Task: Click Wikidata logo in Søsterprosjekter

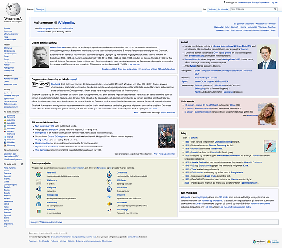Action: coord(39,211)
